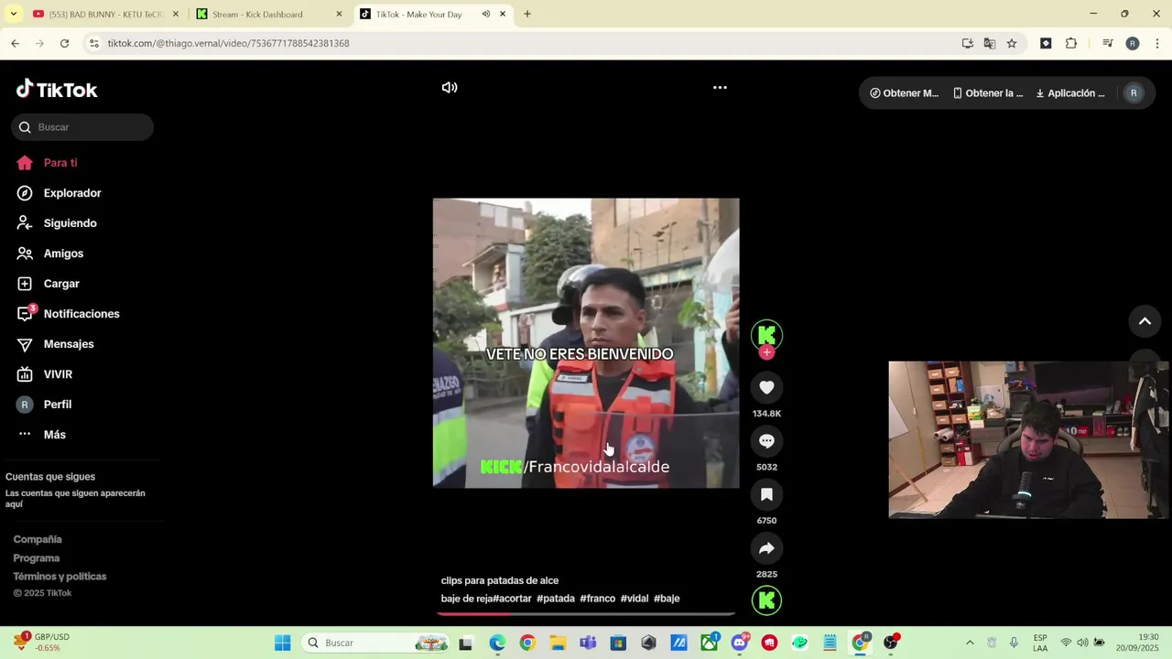Open File Explorer from taskbar
The height and width of the screenshot is (659, 1172).
click(x=558, y=643)
